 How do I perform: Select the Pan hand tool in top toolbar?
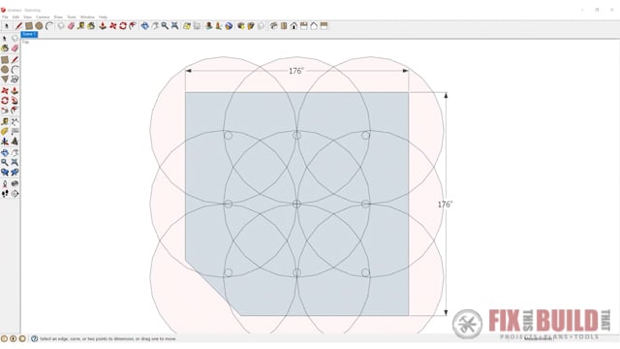[155, 26]
